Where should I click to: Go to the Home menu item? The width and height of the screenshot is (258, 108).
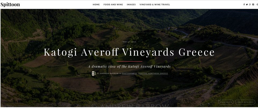click(x=96, y=5)
